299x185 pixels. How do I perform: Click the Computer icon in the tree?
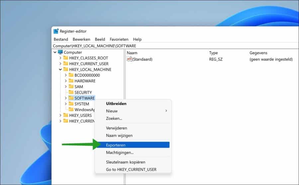tap(60, 52)
